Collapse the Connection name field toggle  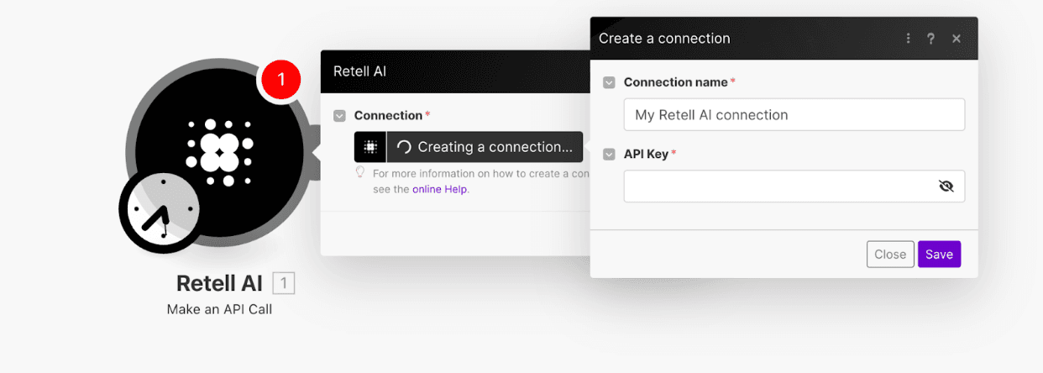click(610, 82)
